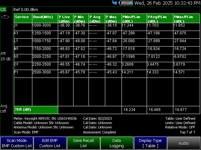The image size is (201, 150).
Task: Click the P Min (dBm) column header
Action: [x=81, y=18]
